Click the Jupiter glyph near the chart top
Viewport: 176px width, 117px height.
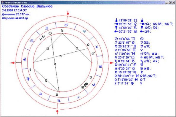(x=62, y=31)
